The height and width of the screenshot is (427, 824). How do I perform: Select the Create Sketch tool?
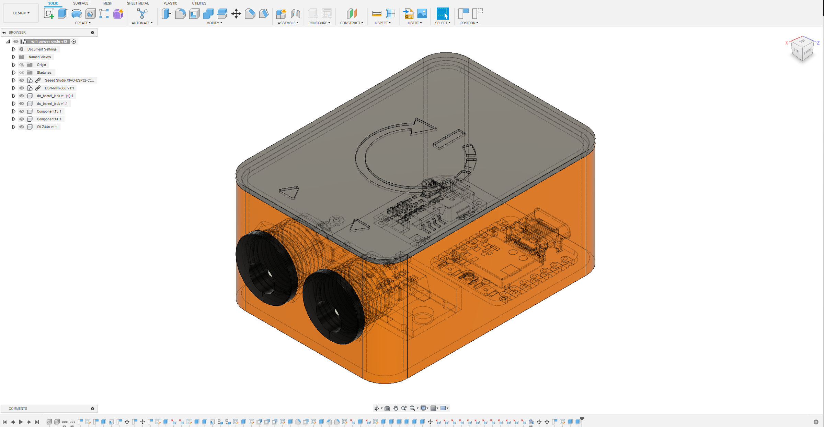pyautogui.click(x=49, y=14)
